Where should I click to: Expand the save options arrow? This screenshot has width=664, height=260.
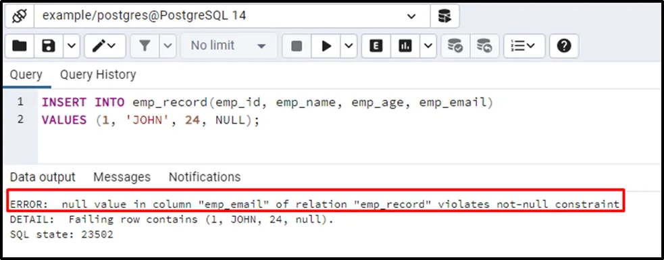(72, 46)
